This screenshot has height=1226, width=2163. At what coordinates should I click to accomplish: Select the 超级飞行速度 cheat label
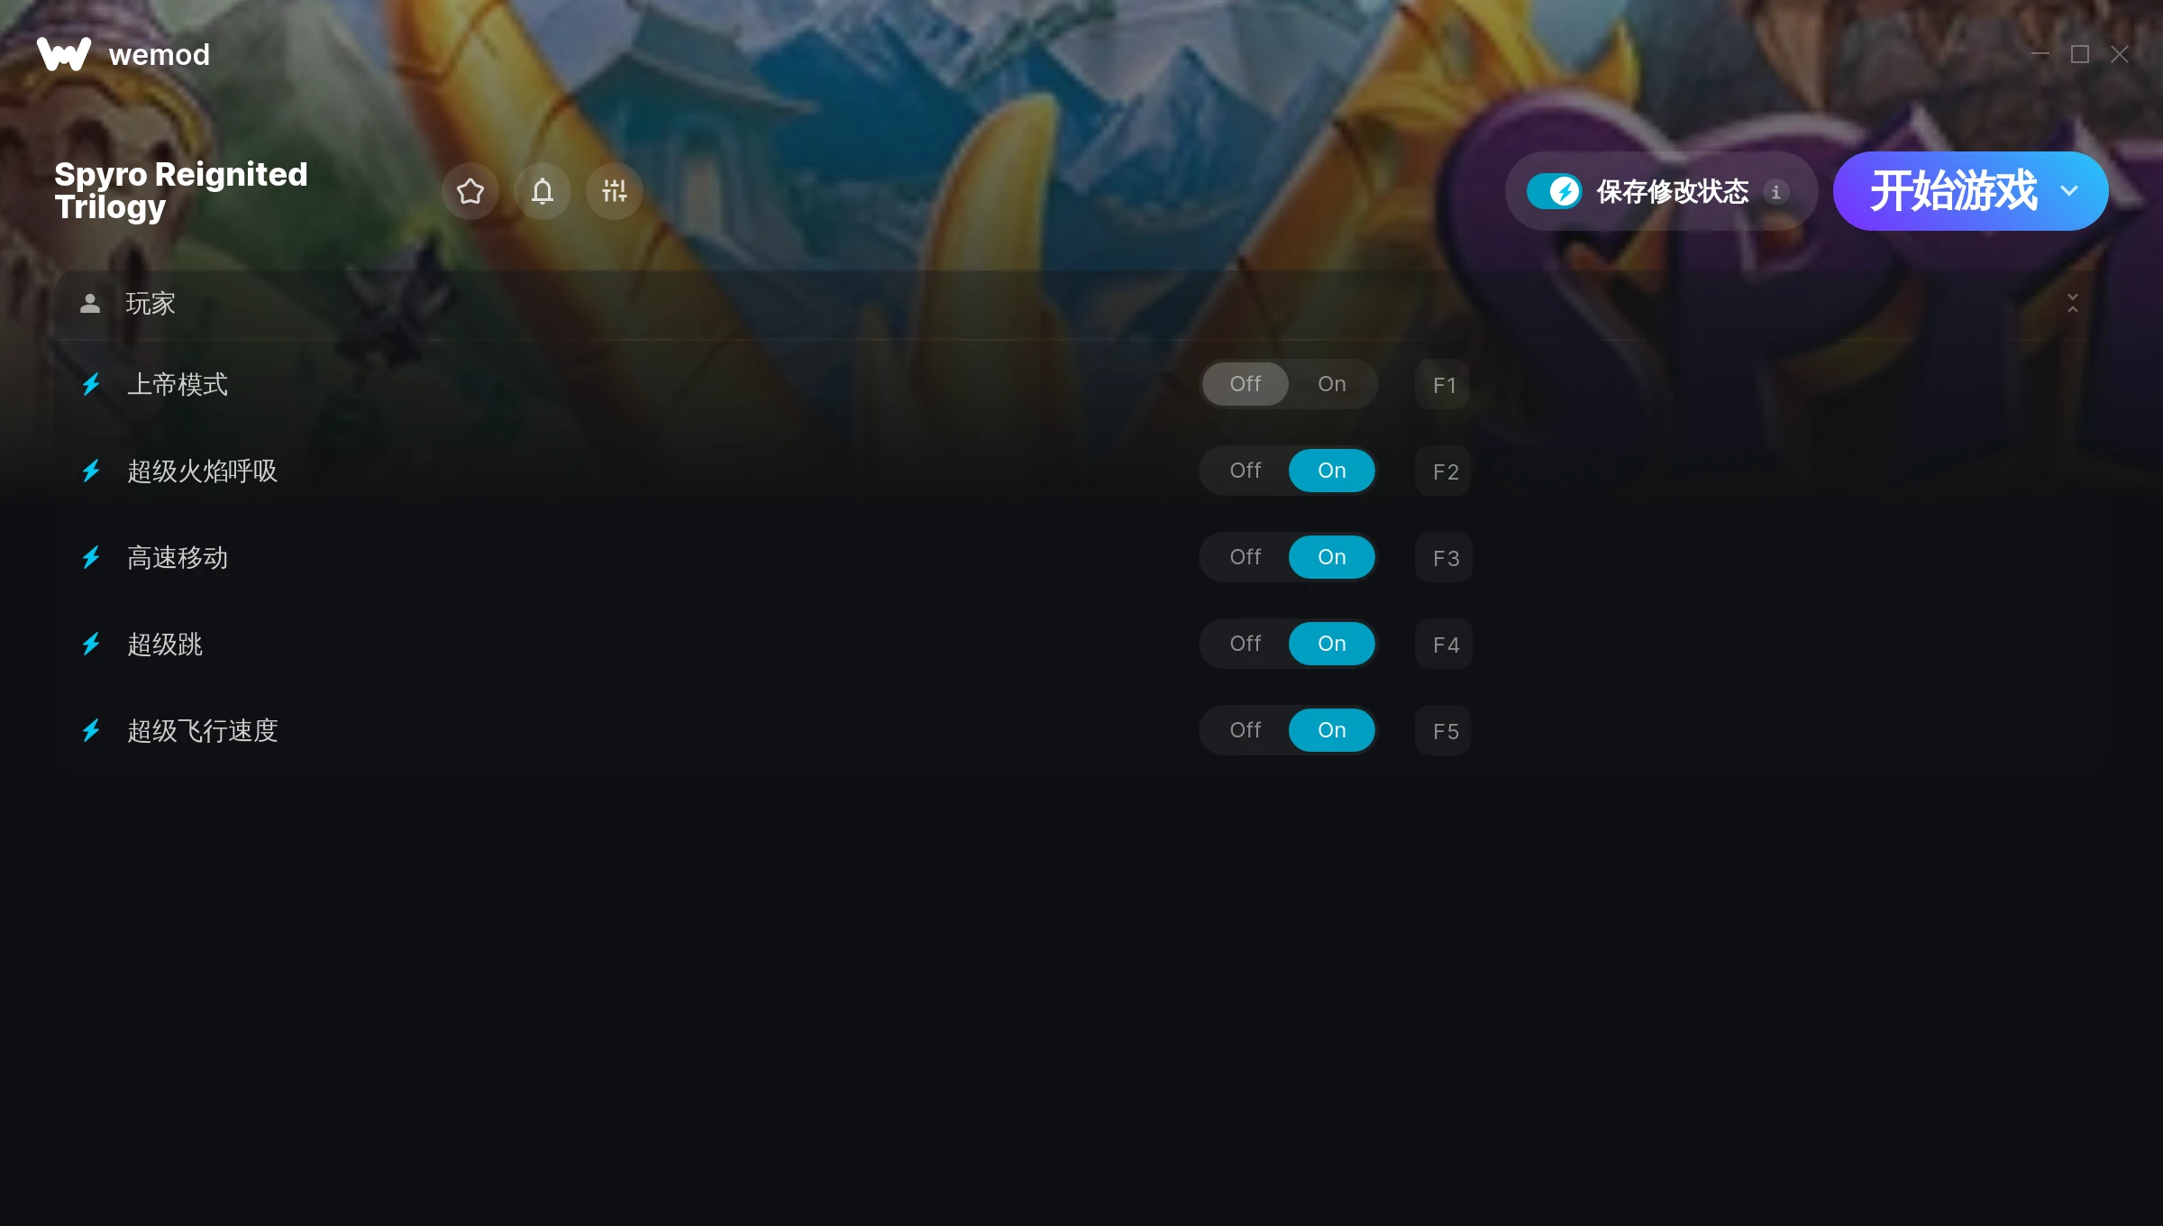pos(203,731)
